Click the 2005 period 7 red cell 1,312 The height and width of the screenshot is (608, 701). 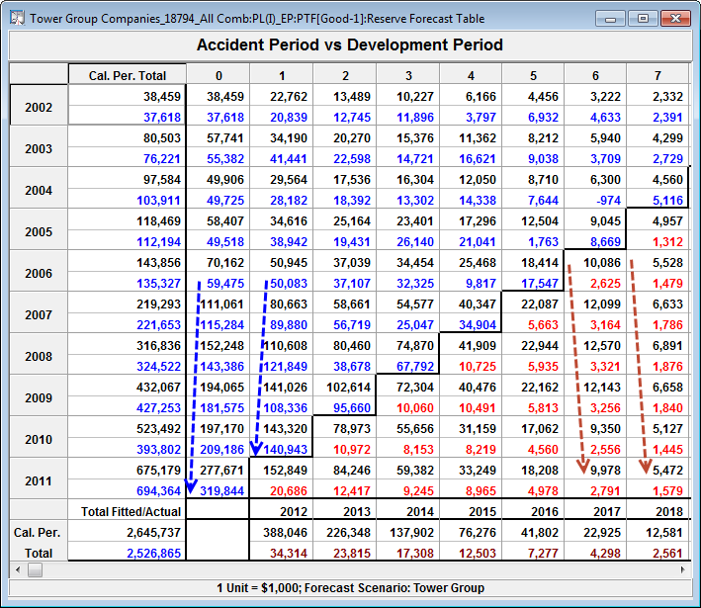(x=657, y=241)
